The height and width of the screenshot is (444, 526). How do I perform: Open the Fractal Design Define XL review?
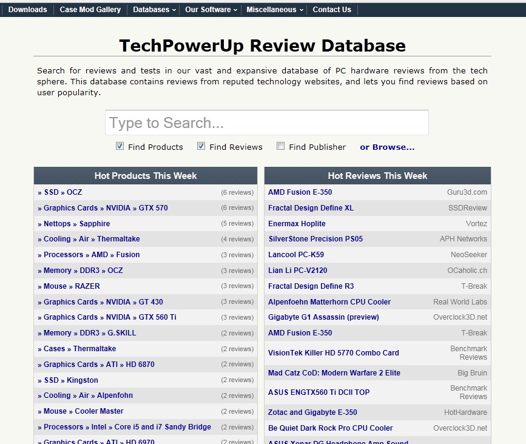311,208
